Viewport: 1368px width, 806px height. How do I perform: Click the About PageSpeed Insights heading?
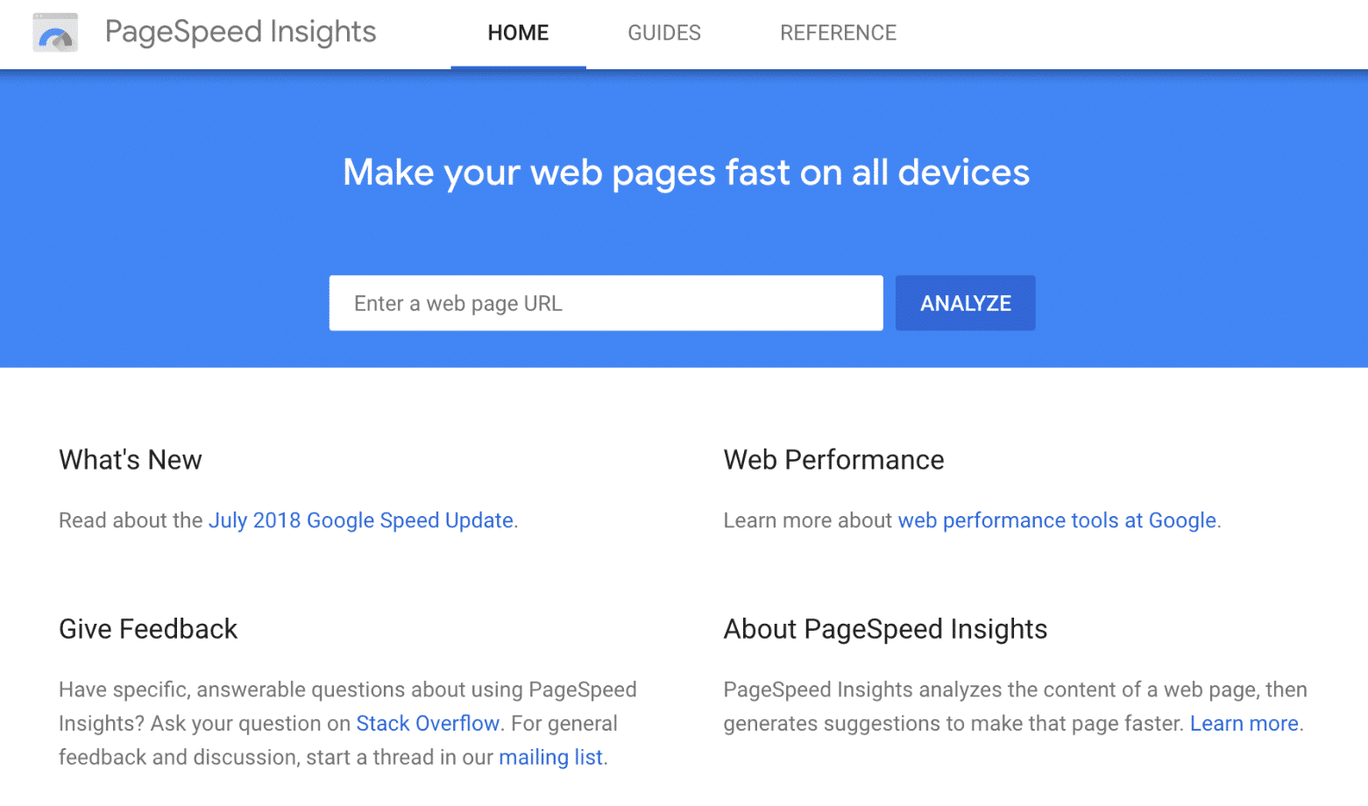coord(885,629)
